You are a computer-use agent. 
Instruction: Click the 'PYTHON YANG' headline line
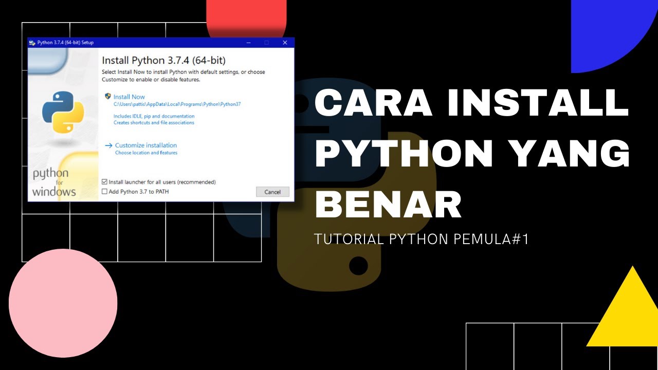coord(472,153)
